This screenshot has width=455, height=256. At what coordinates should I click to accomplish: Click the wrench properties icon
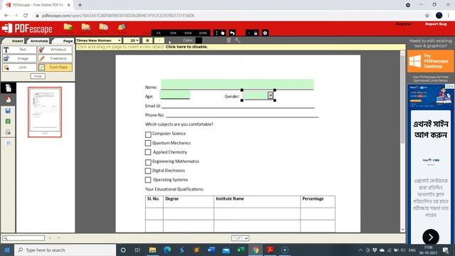pos(237,41)
